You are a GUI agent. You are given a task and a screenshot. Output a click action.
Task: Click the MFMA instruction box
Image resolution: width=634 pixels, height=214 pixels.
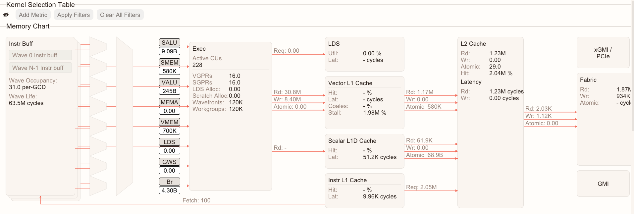pyautogui.click(x=169, y=102)
